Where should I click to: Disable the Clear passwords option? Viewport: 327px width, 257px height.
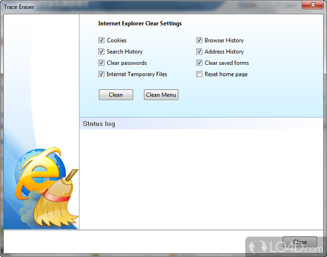click(101, 63)
